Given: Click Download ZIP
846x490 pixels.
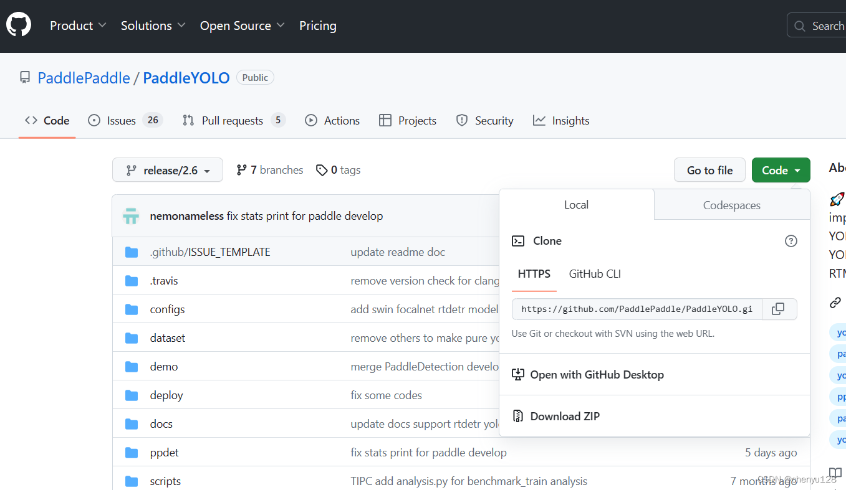Looking at the screenshot, I should 556,417.
